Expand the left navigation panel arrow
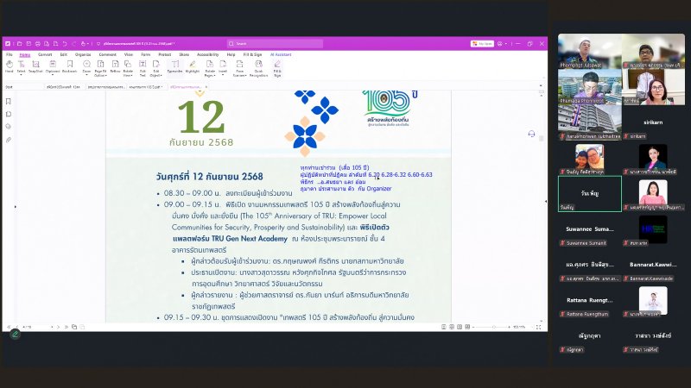The width and height of the screenshot is (691, 388). click(x=15, y=206)
